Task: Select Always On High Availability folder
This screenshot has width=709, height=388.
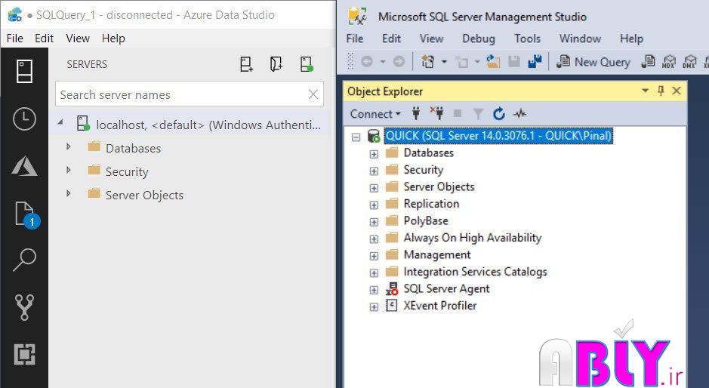Action: pos(473,238)
